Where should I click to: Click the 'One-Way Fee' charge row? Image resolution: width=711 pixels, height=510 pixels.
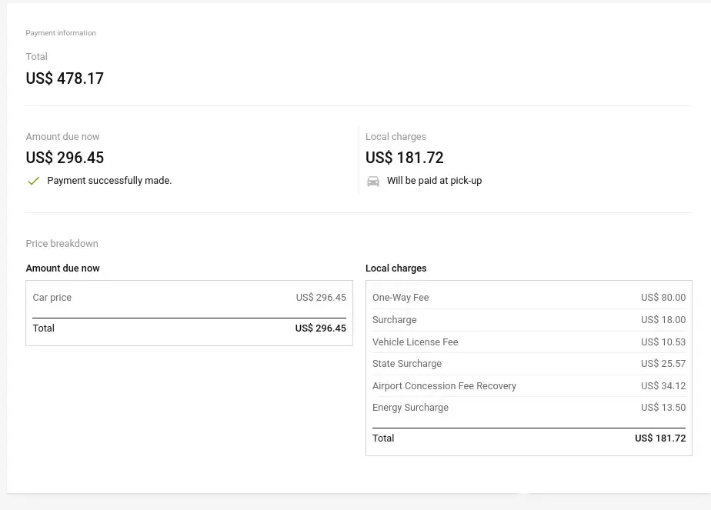[400, 298]
